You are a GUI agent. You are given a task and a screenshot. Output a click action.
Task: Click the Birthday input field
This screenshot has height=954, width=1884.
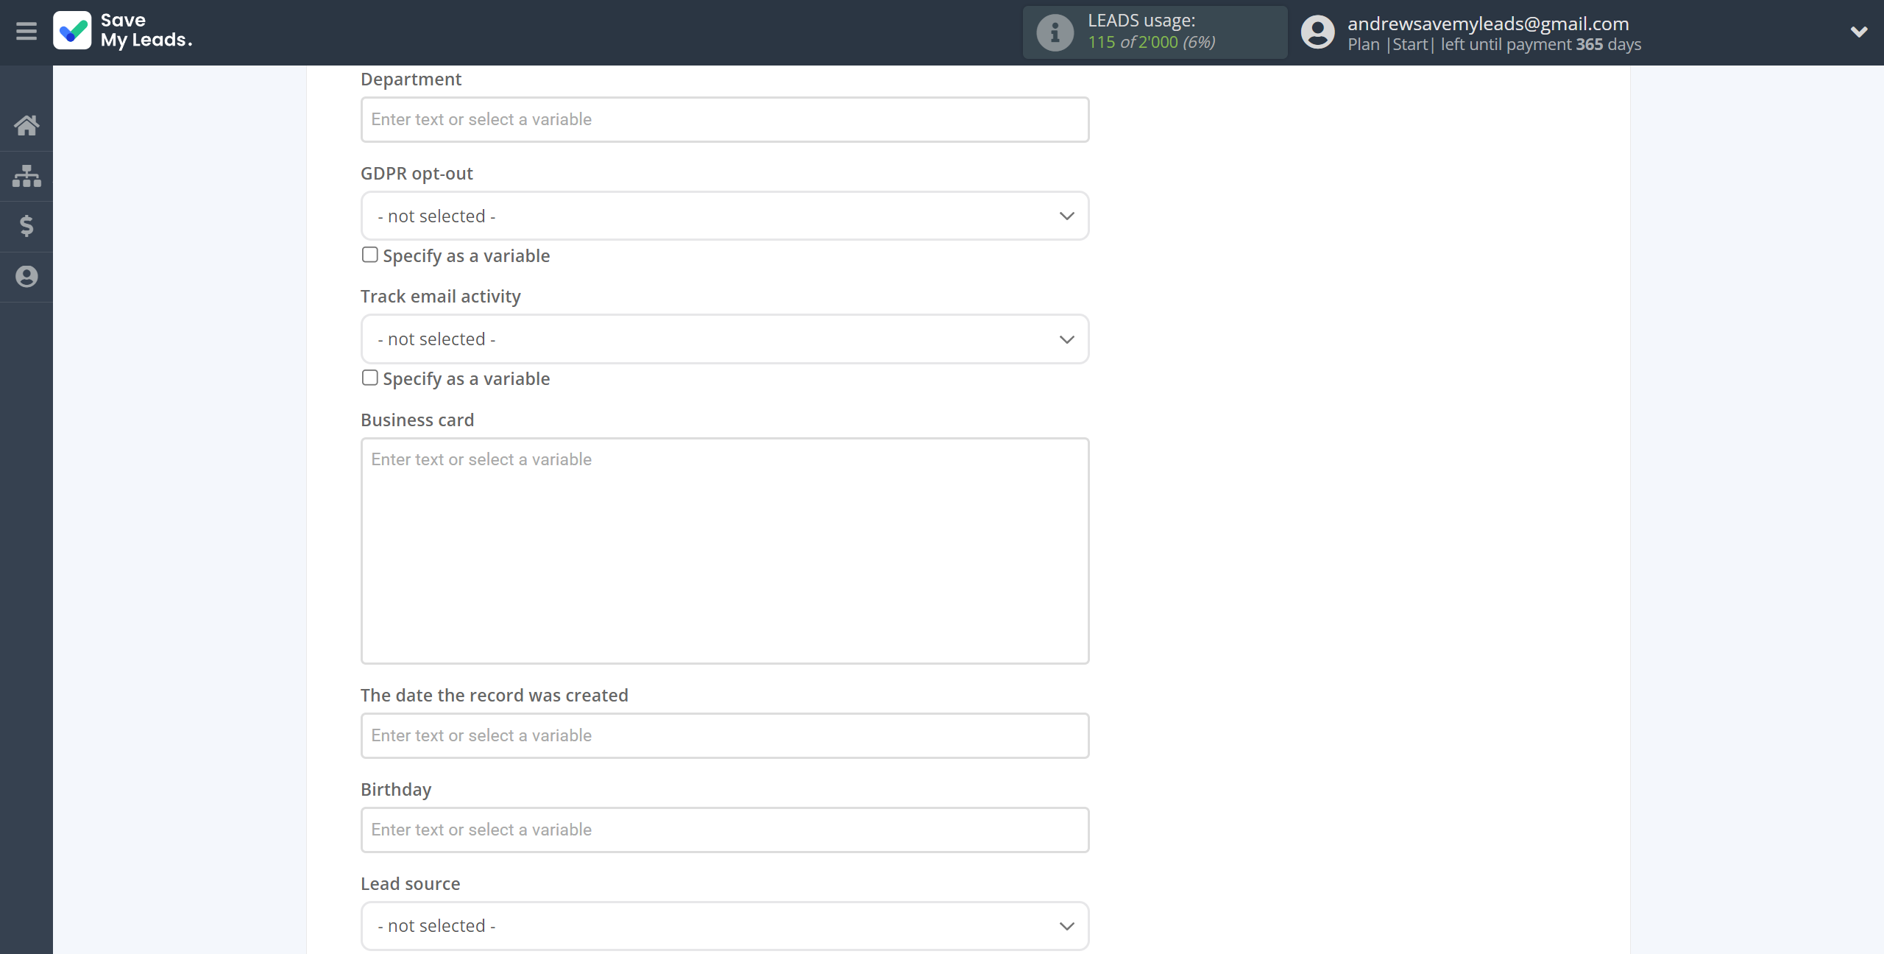(x=723, y=830)
